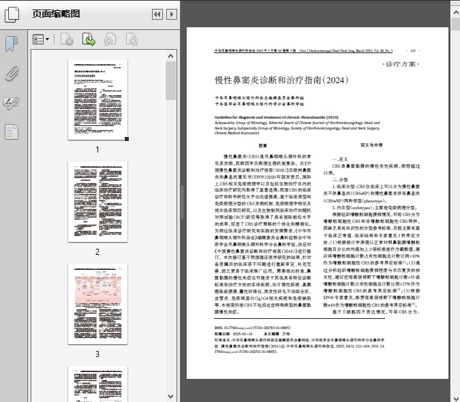Screen dimensions: 460x402
Task: Select the partially visible fourth page thumbnail
Action: pyautogui.click(x=97, y=384)
